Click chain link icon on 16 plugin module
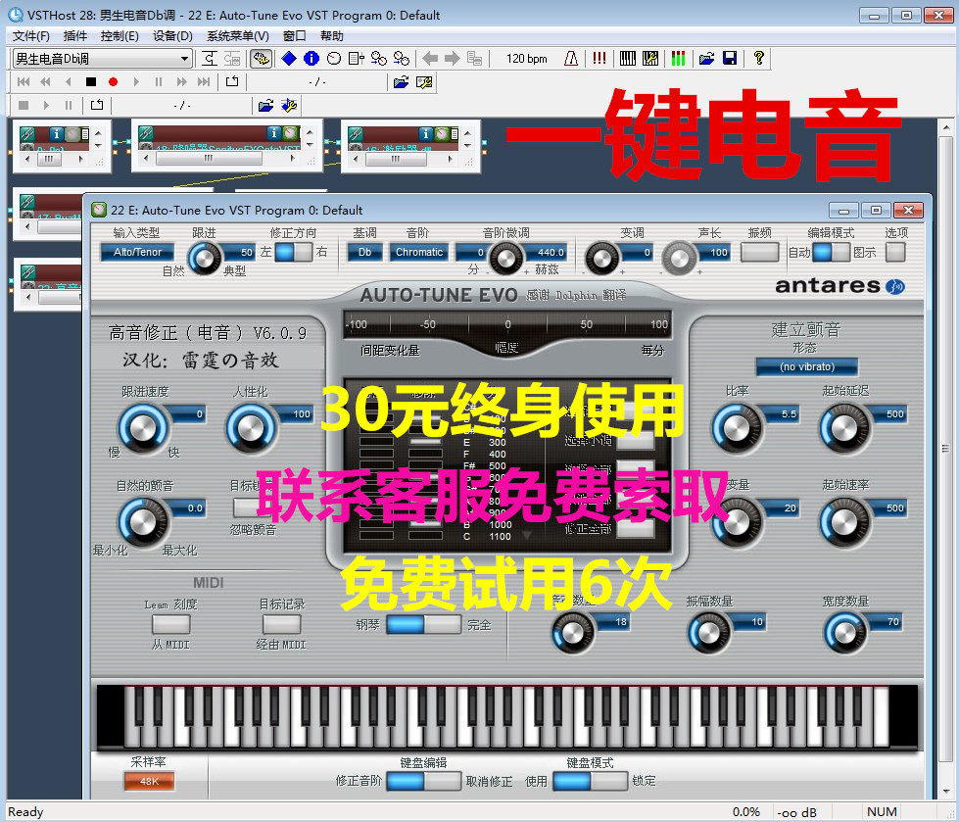Viewport: 959px width, 822px height. coord(355,134)
